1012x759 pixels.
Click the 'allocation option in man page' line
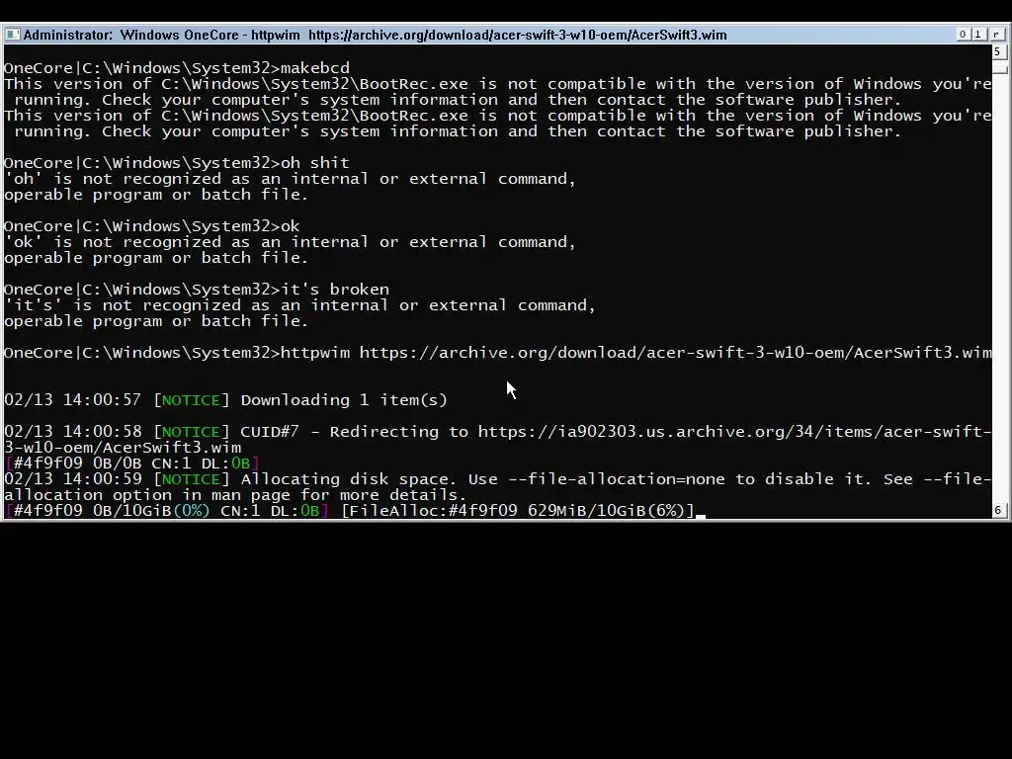(x=235, y=495)
